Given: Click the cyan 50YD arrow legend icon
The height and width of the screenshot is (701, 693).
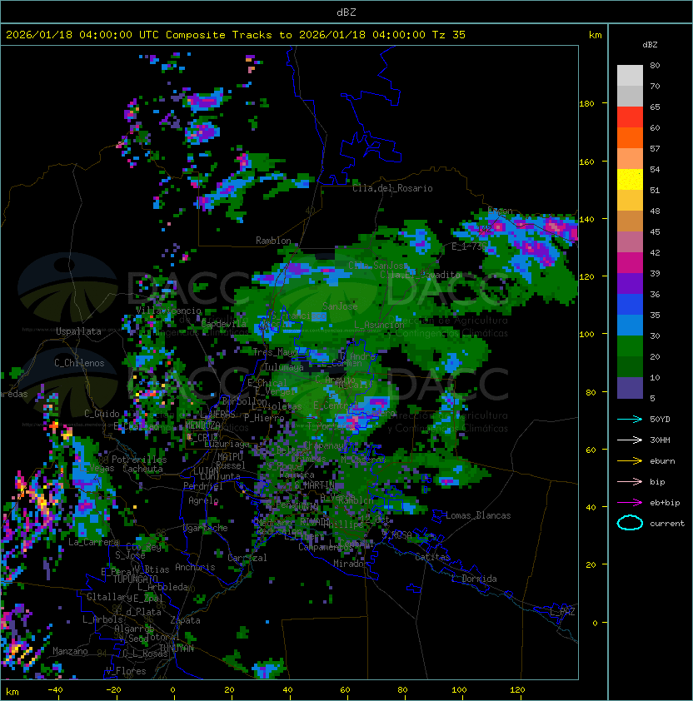Looking at the screenshot, I should click(630, 420).
